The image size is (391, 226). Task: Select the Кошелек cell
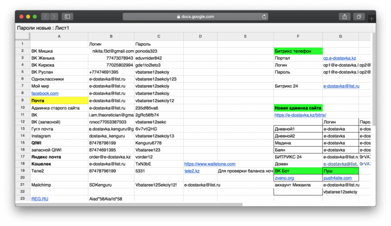[59, 164]
